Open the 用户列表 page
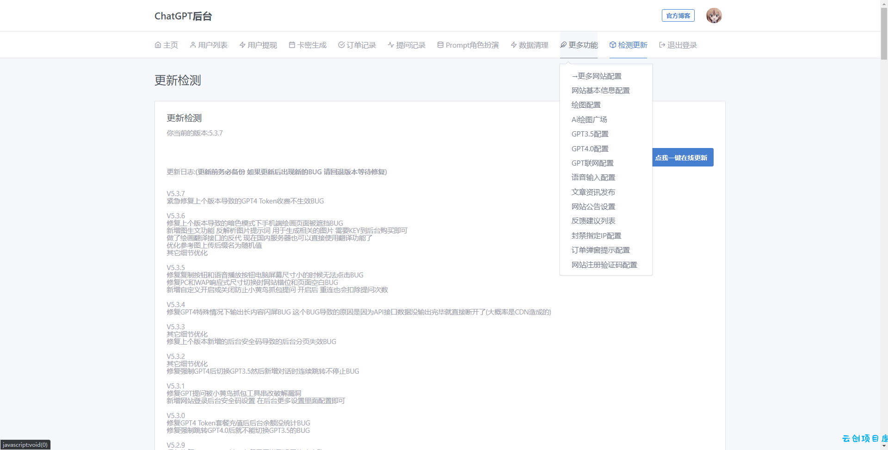Image resolution: width=888 pixels, height=450 pixels. click(x=209, y=45)
